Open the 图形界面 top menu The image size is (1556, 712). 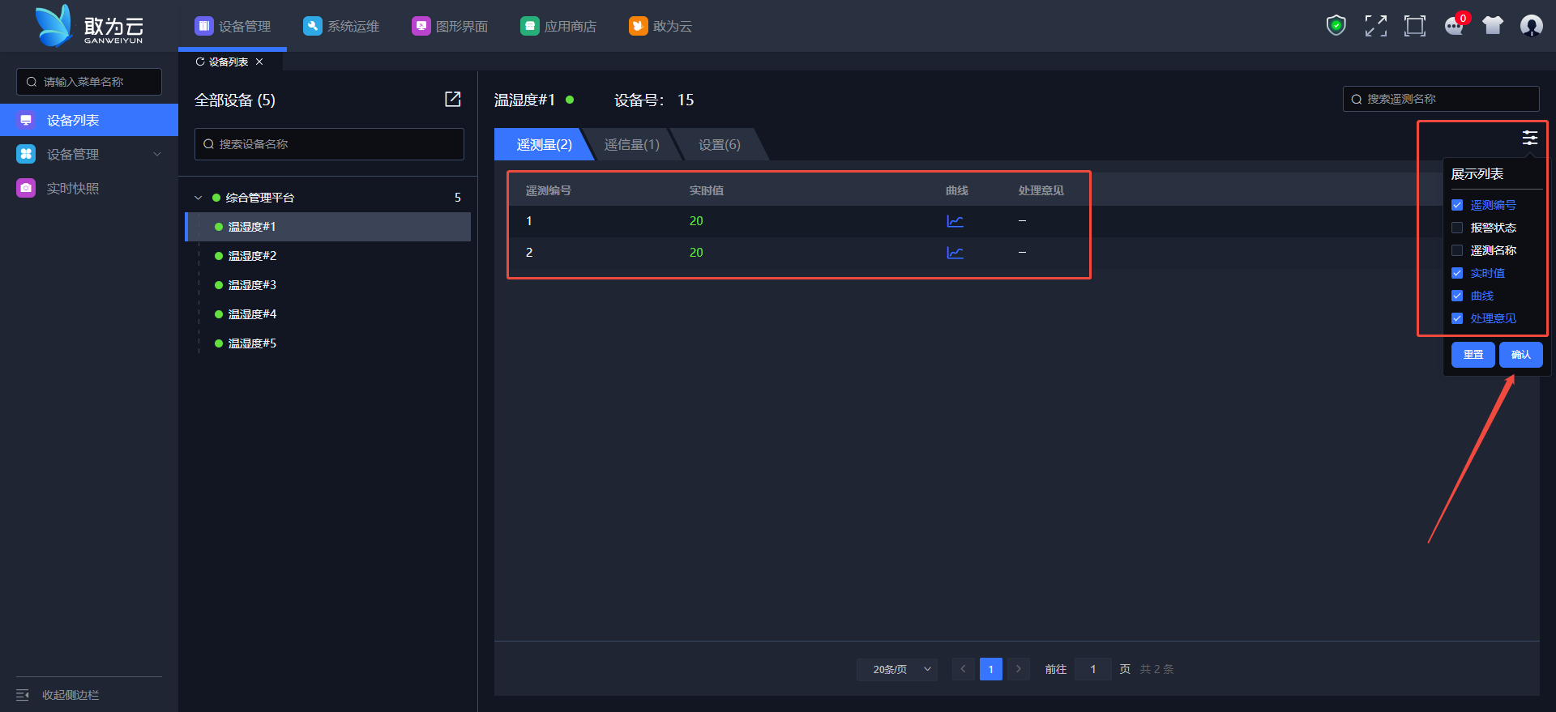click(450, 26)
